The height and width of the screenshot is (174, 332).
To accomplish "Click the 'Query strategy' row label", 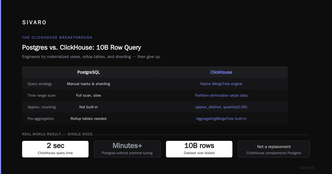I will 40,84.
